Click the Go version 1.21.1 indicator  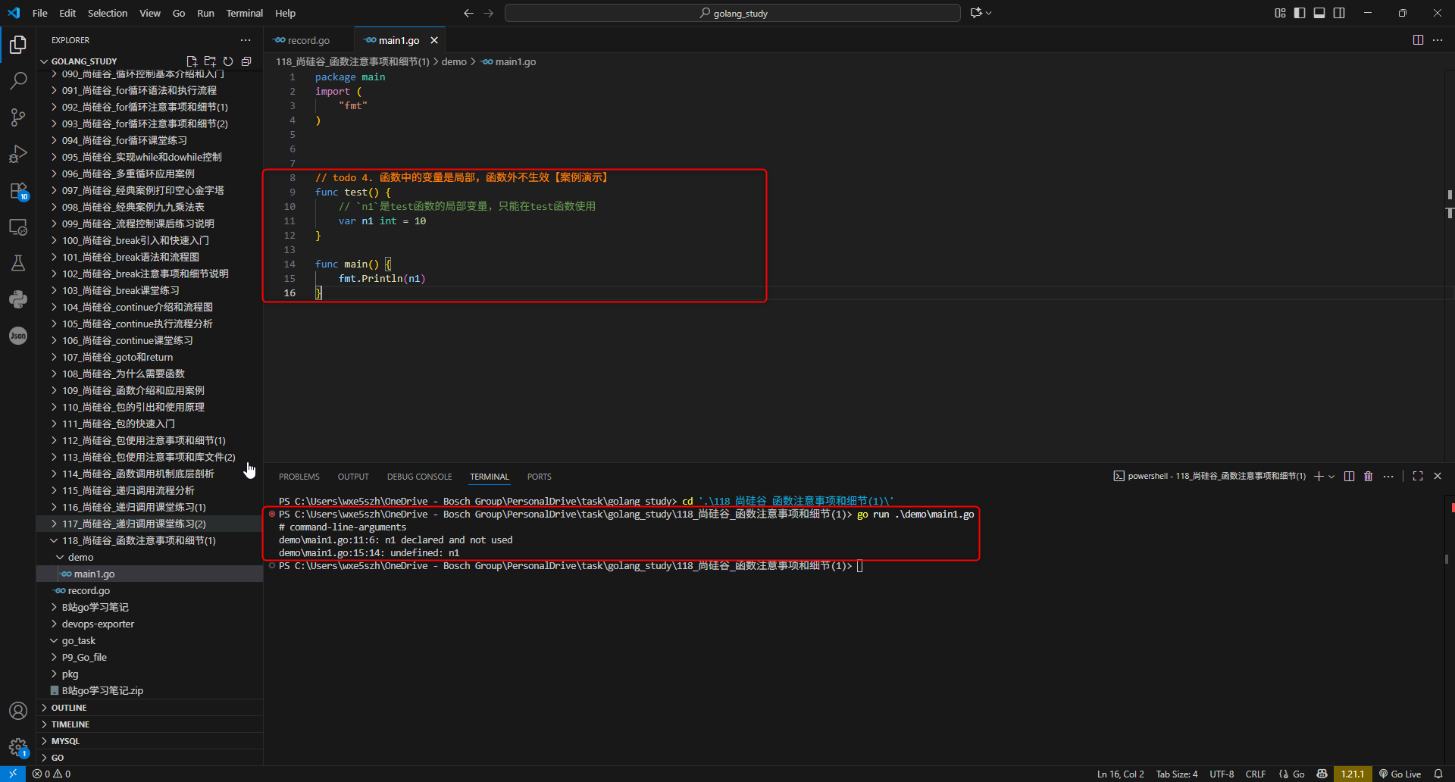tap(1353, 774)
